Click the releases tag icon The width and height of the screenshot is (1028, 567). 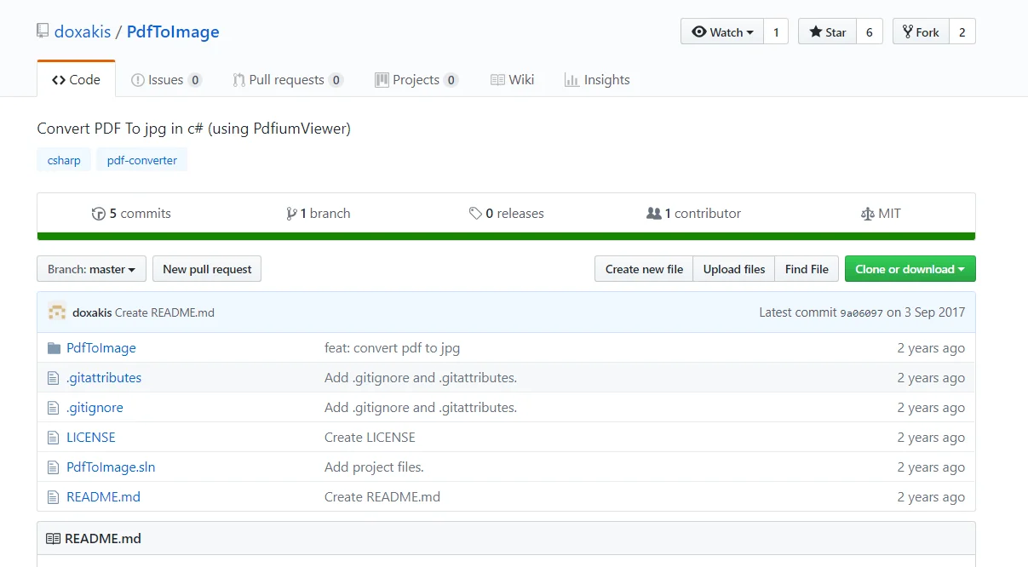tap(475, 214)
